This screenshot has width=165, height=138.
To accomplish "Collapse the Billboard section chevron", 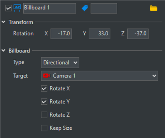I will pyautogui.click(x=4, y=50).
